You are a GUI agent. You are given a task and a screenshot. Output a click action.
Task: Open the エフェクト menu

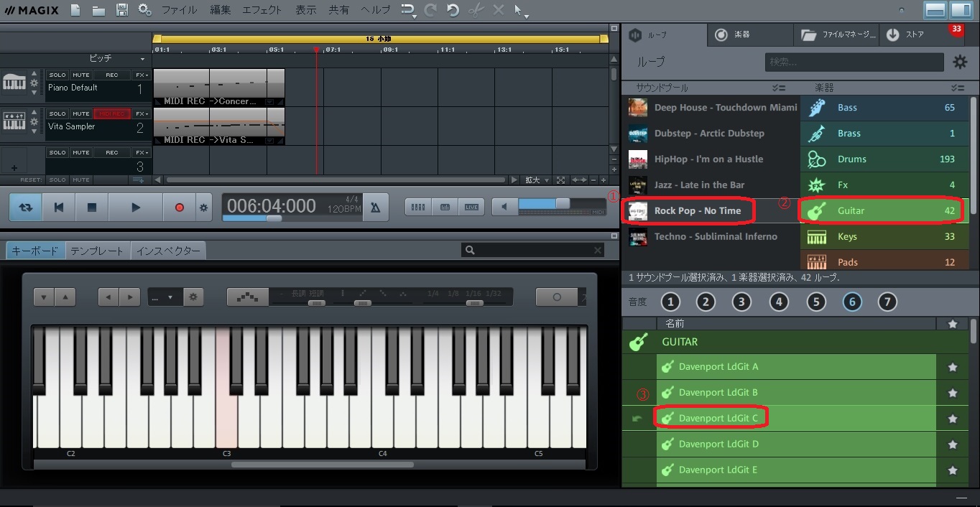[x=262, y=10]
